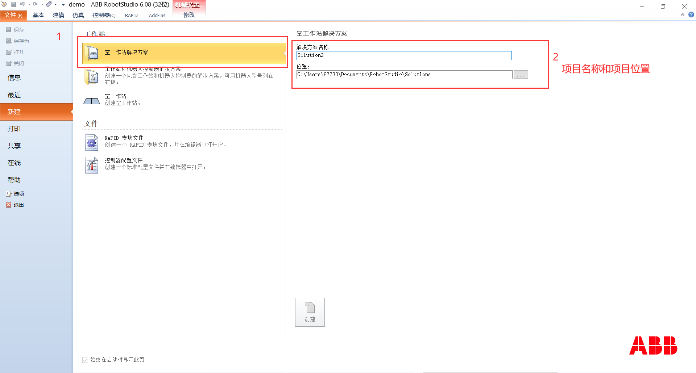Click the station and controller solution folder icon
Viewport: 696px width, 373px height.
tap(91, 77)
